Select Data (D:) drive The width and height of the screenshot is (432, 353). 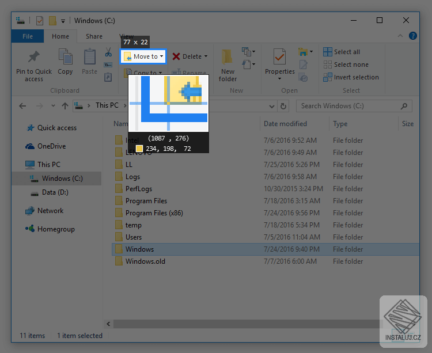coord(55,192)
